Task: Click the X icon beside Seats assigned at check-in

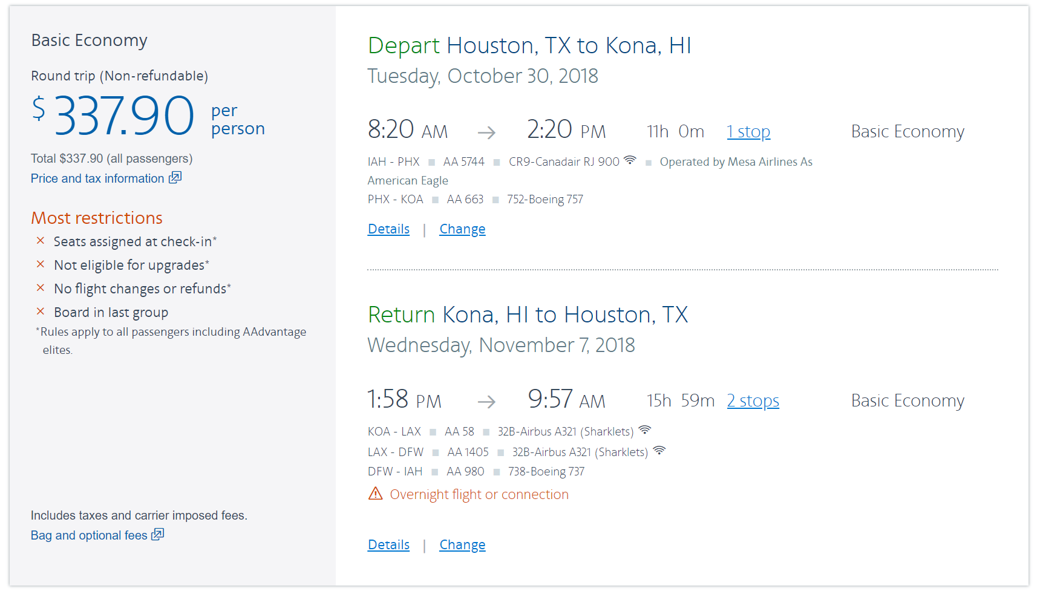Action: [x=41, y=241]
